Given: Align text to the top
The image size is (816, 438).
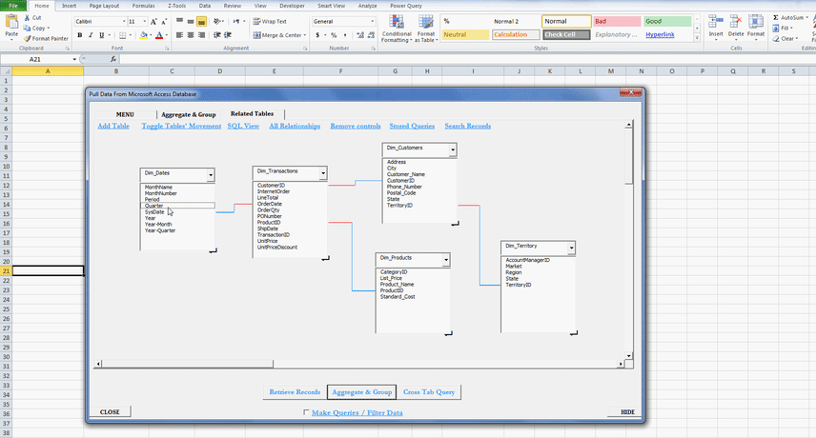Looking at the screenshot, I should tap(179, 21).
